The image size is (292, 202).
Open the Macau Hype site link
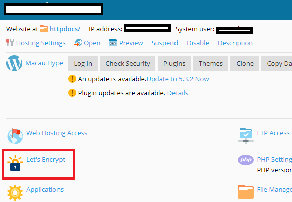click(44, 63)
